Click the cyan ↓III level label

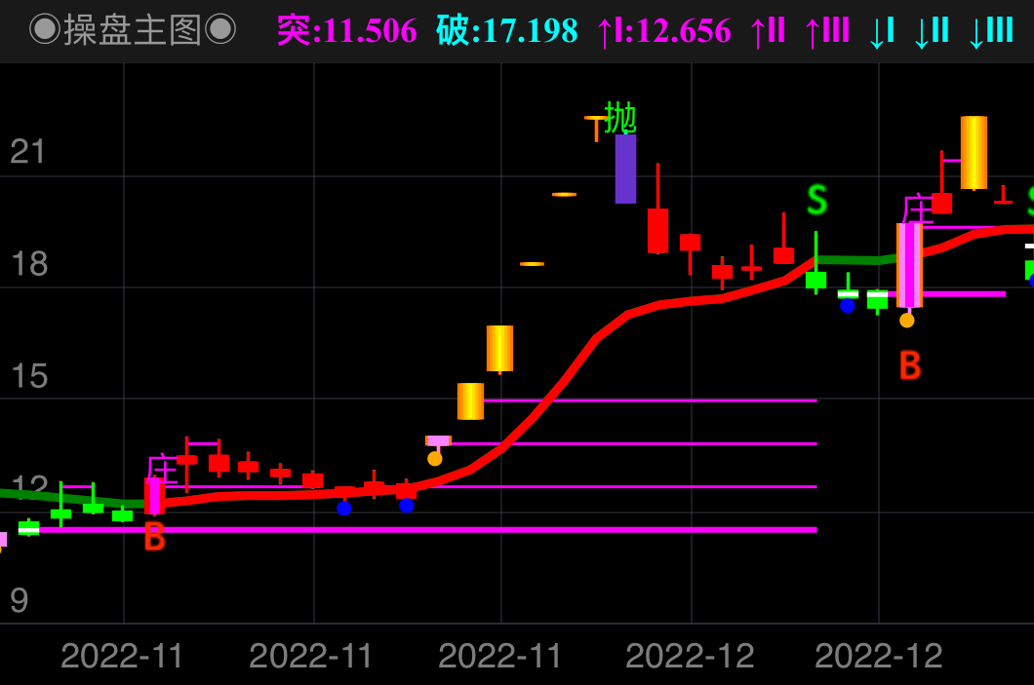pyautogui.click(x=991, y=31)
